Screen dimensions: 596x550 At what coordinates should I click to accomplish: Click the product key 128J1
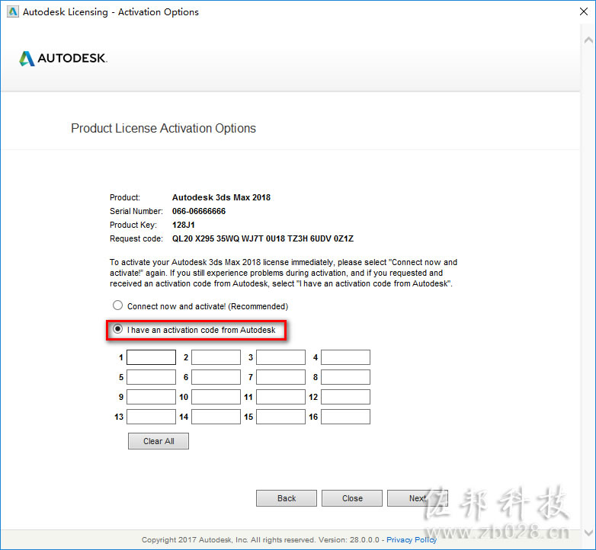(x=183, y=225)
